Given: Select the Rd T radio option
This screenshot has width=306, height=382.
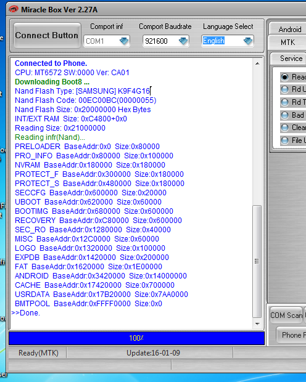Looking at the screenshot, I should click(x=284, y=102).
